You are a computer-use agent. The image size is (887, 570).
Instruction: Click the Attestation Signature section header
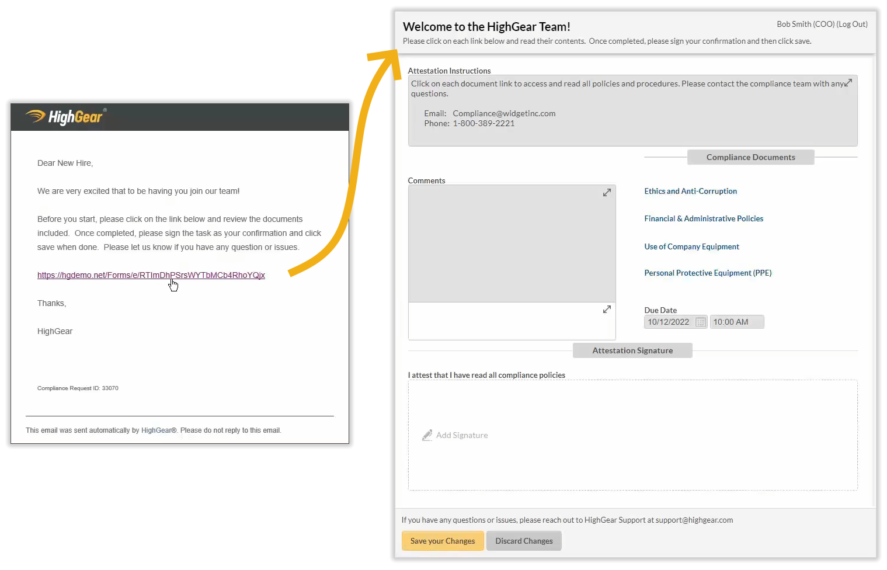point(632,350)
